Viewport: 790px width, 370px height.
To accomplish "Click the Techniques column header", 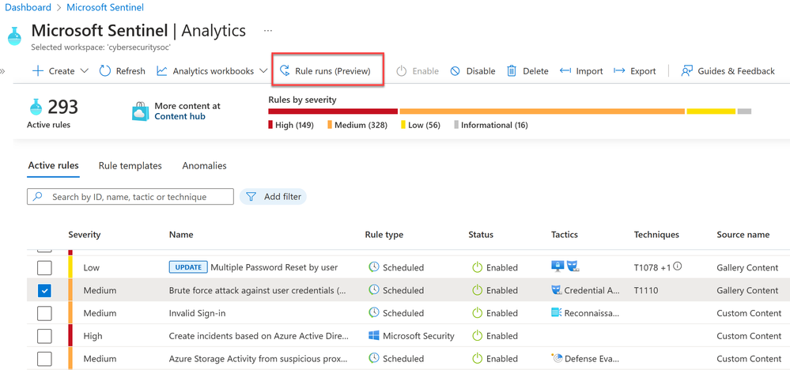I will coord(656,235).
